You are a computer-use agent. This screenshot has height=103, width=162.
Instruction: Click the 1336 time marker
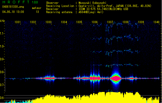(95, 22)
